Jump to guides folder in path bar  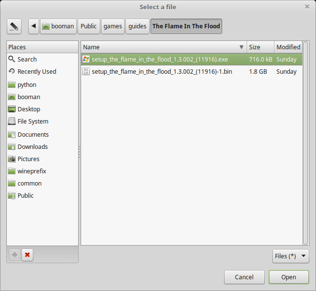pos(137,26)
